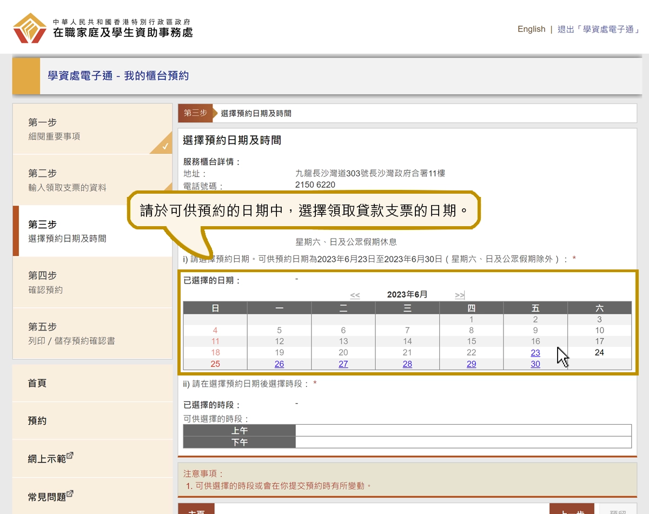Click 退出「學資處電子通」to log out

pyautogui.click(x=597, y=29)
